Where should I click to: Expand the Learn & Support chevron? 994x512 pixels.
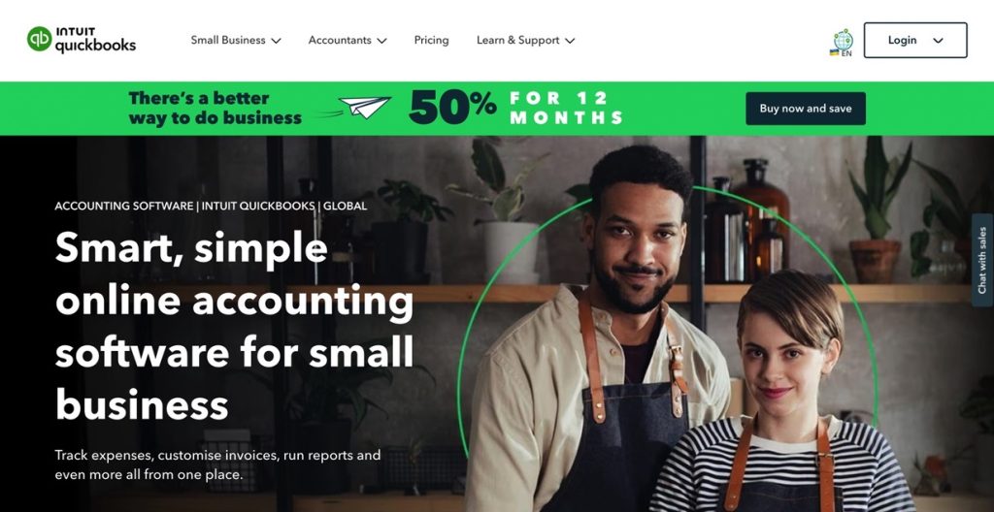[570, 41]
